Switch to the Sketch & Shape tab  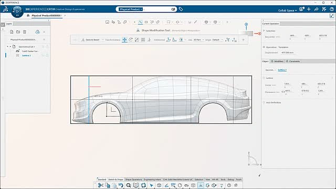pyautogui.click(x=115, y=180)
